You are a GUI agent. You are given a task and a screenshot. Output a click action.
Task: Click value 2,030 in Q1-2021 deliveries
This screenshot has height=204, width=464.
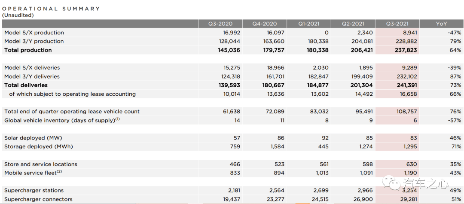tap(321, 67)
